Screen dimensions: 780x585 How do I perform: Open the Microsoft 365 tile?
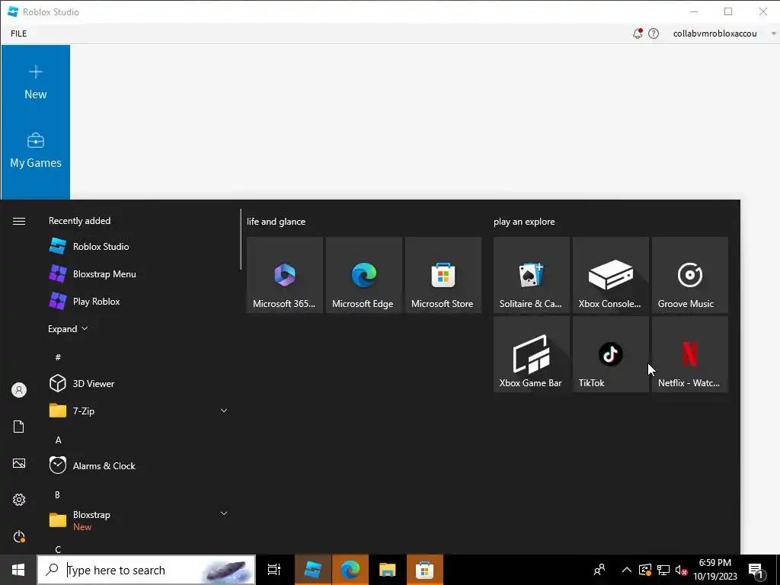(x=285, y=274)
